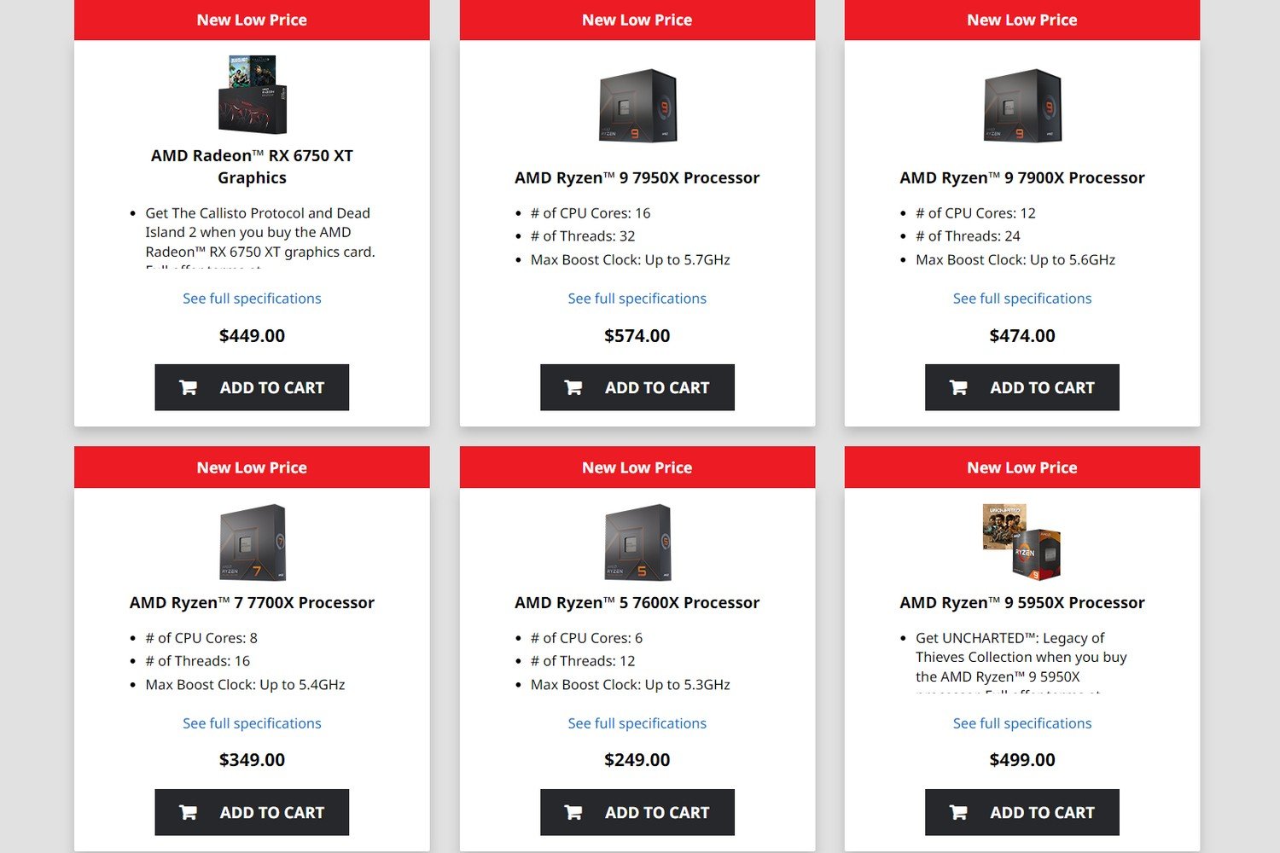View full specifications of Ryzen 9 5950X

click(x=1022, y=723)
